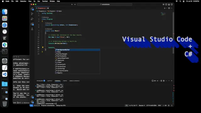Split the editor to the right
Image resolution: width=201 pixels, height=113 pixels.
coord(169,8)
